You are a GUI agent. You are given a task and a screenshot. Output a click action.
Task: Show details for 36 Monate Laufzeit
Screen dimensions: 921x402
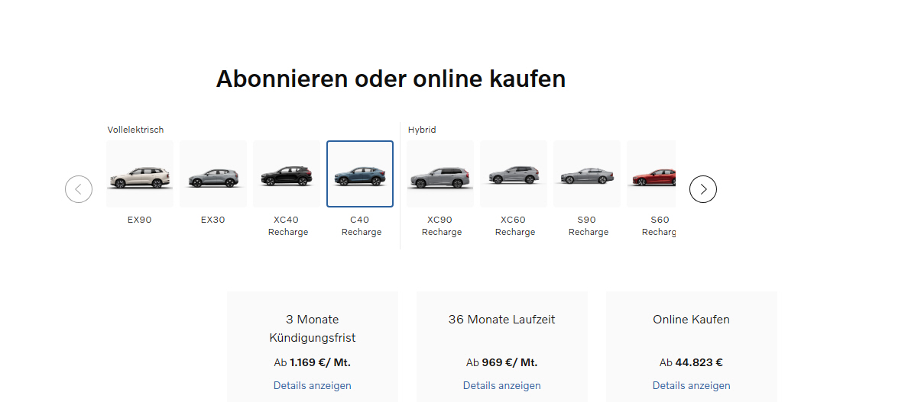click(501, 386)
